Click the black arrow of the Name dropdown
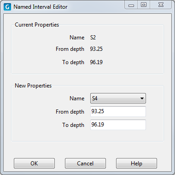Screen dimensions: 175x175 pyautogui.click(x=142, y=98)
